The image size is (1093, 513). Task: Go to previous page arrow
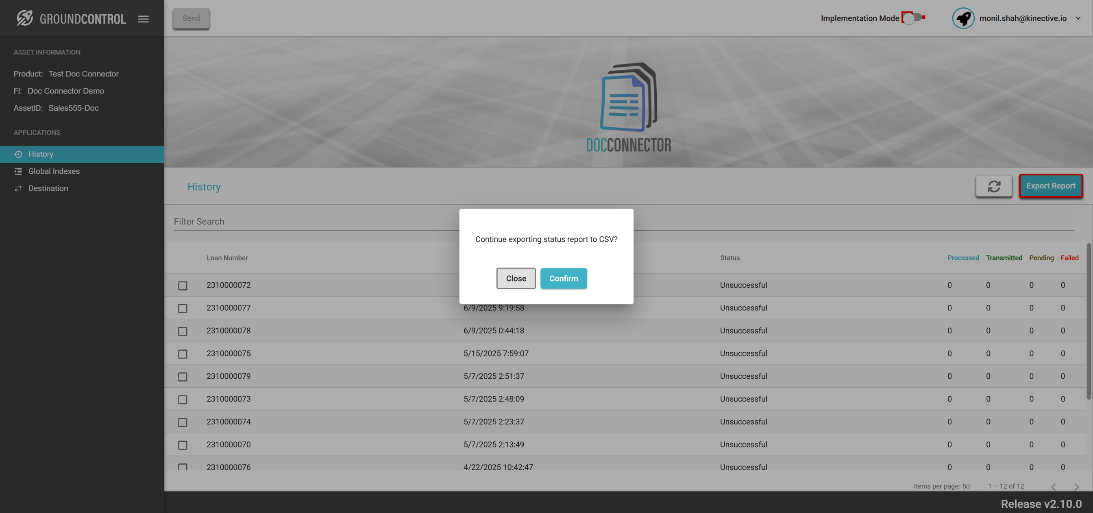click(1054, 487)
